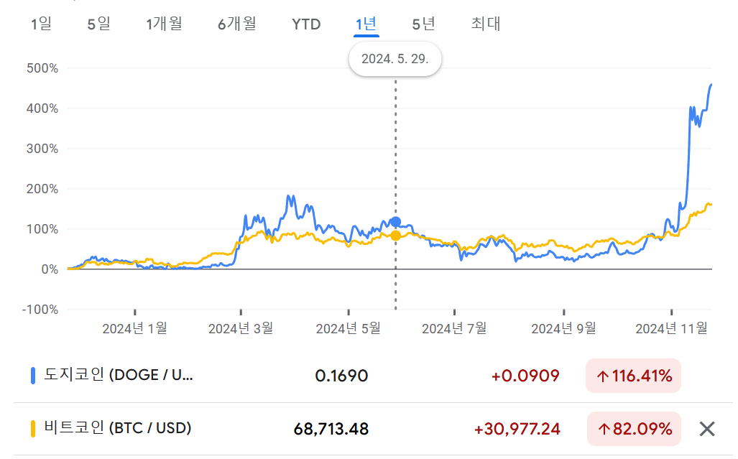The image size is (738, 459).
Task: Click the +0.0909 change value
Action: 525,376
